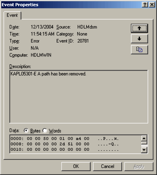The height and width of the screenshot is (175, 157).
Task: Click the 0000: data row
Action: (64, 139)
